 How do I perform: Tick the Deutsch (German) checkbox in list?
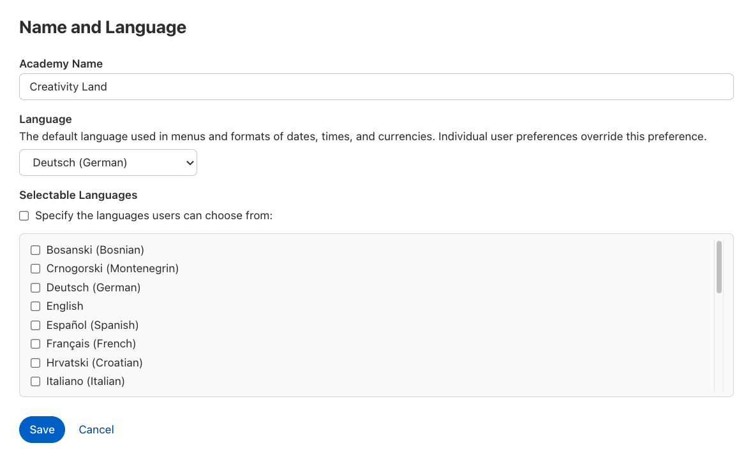pyautogui.click(x=36, y=287)
